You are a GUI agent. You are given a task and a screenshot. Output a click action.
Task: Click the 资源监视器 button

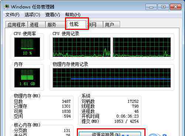[x=110, y=134]
